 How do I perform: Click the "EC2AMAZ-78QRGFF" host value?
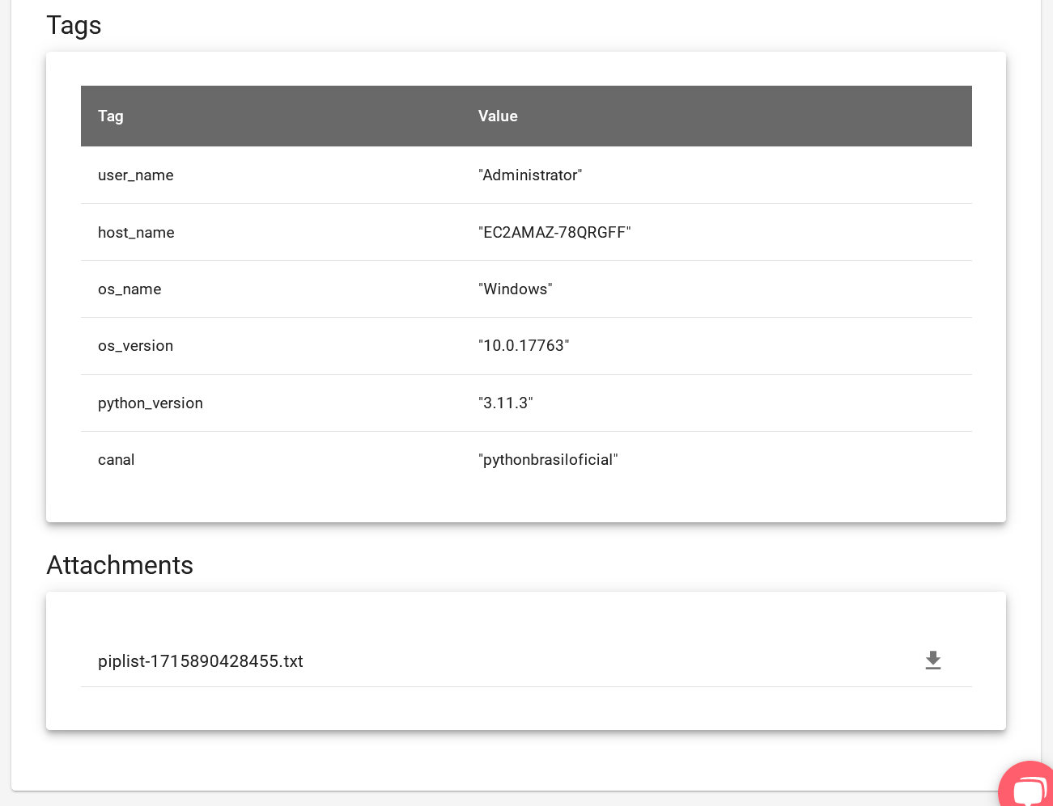click(554, 233)
